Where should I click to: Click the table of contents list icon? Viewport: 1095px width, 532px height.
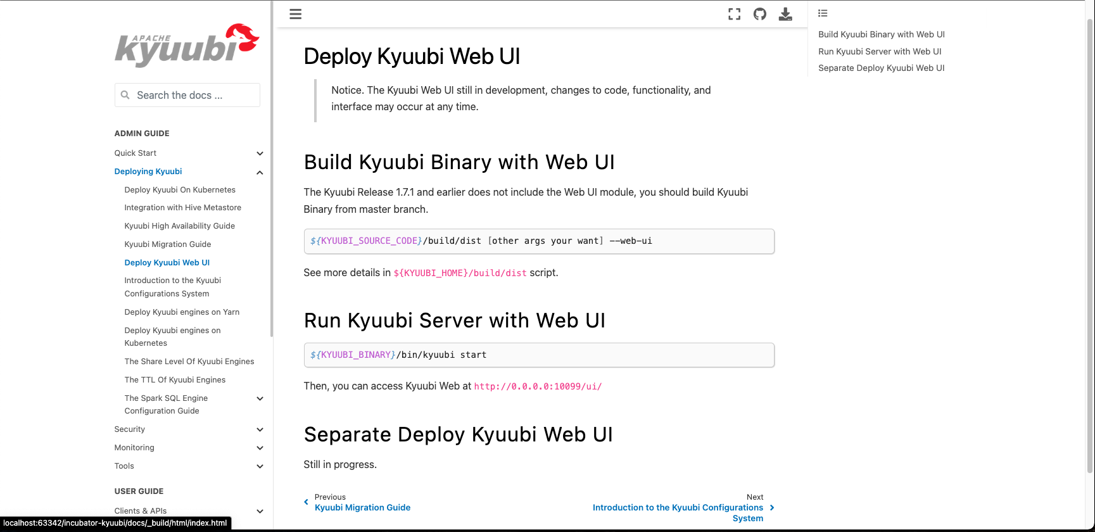[823, 13]
